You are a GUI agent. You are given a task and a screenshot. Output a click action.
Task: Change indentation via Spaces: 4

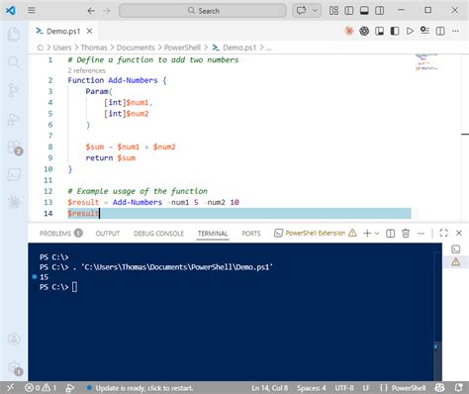[312, 388]
